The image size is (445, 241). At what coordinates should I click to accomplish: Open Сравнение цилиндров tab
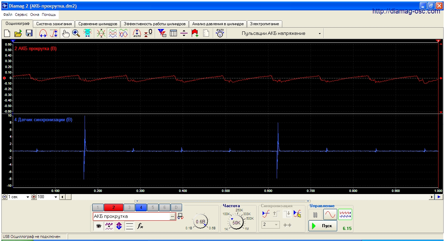(x=98, y=24)
